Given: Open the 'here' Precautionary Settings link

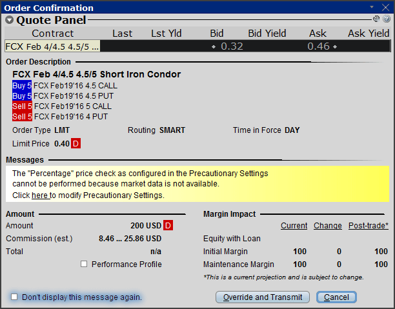Looking at the screenshot, I should (41, 195).
